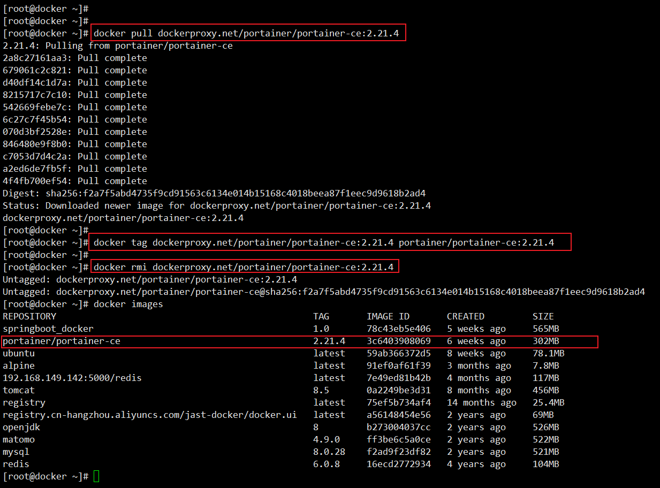Click image ID 78c43eb5e406
The height and width of the screenshot is (488, 660).
[399, 329]
